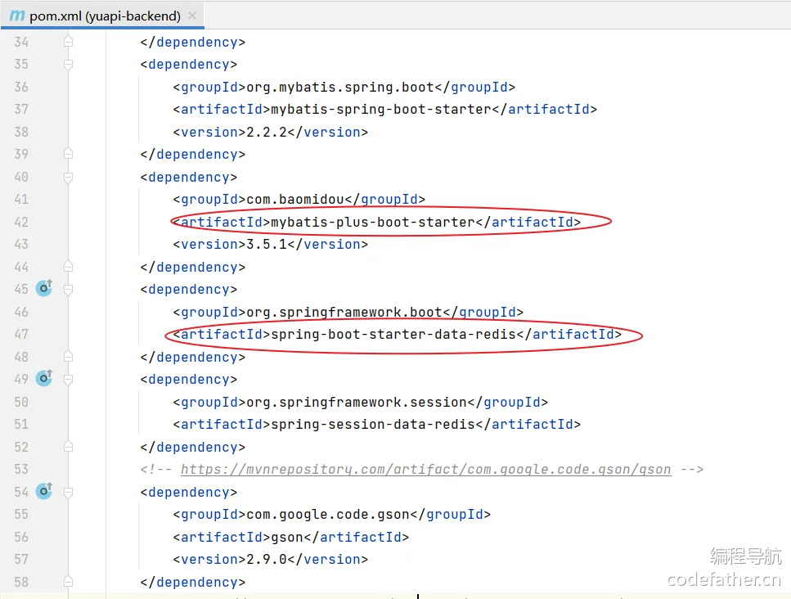The image size is (791, 599).
Task: Close the pom.xml editor tab
Action: coord(192,16)
